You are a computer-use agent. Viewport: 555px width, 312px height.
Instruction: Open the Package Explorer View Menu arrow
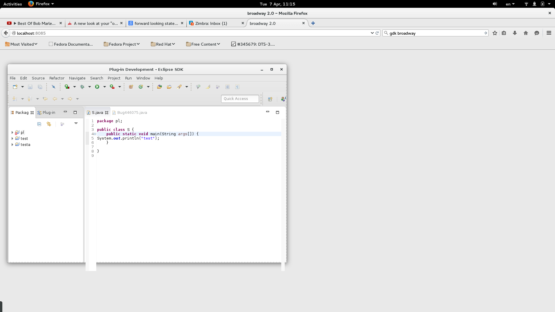76,123
